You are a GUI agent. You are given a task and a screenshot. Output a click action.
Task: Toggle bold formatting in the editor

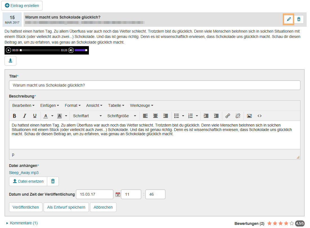tap(14, 116)
